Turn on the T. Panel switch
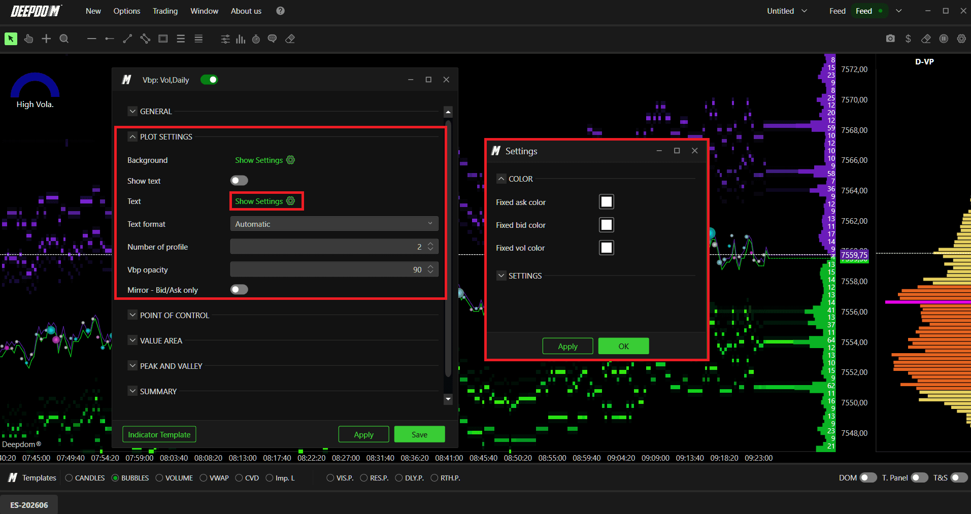Screen dimensions: 971x514 (x=919, y=477)
